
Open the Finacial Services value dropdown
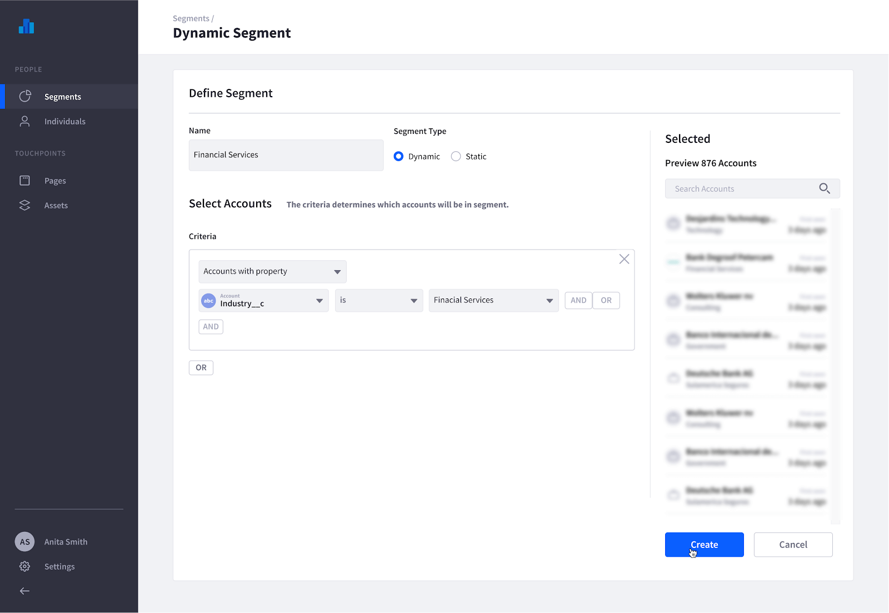(493, 300)
